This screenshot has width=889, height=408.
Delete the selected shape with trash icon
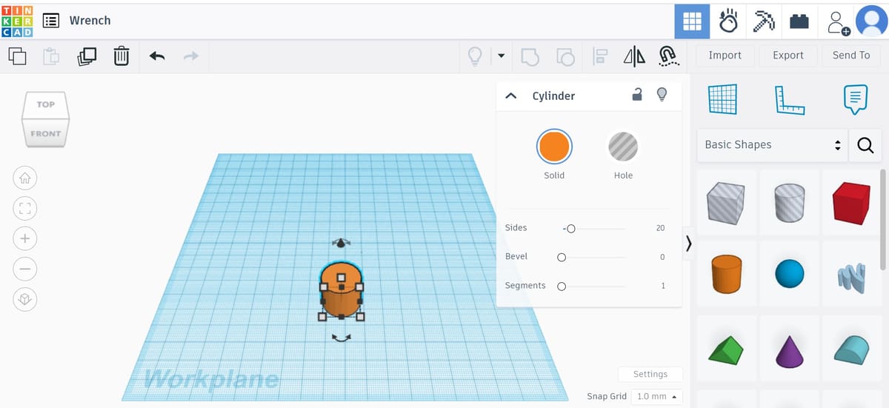pyautogui.click(x=121, y=56)
